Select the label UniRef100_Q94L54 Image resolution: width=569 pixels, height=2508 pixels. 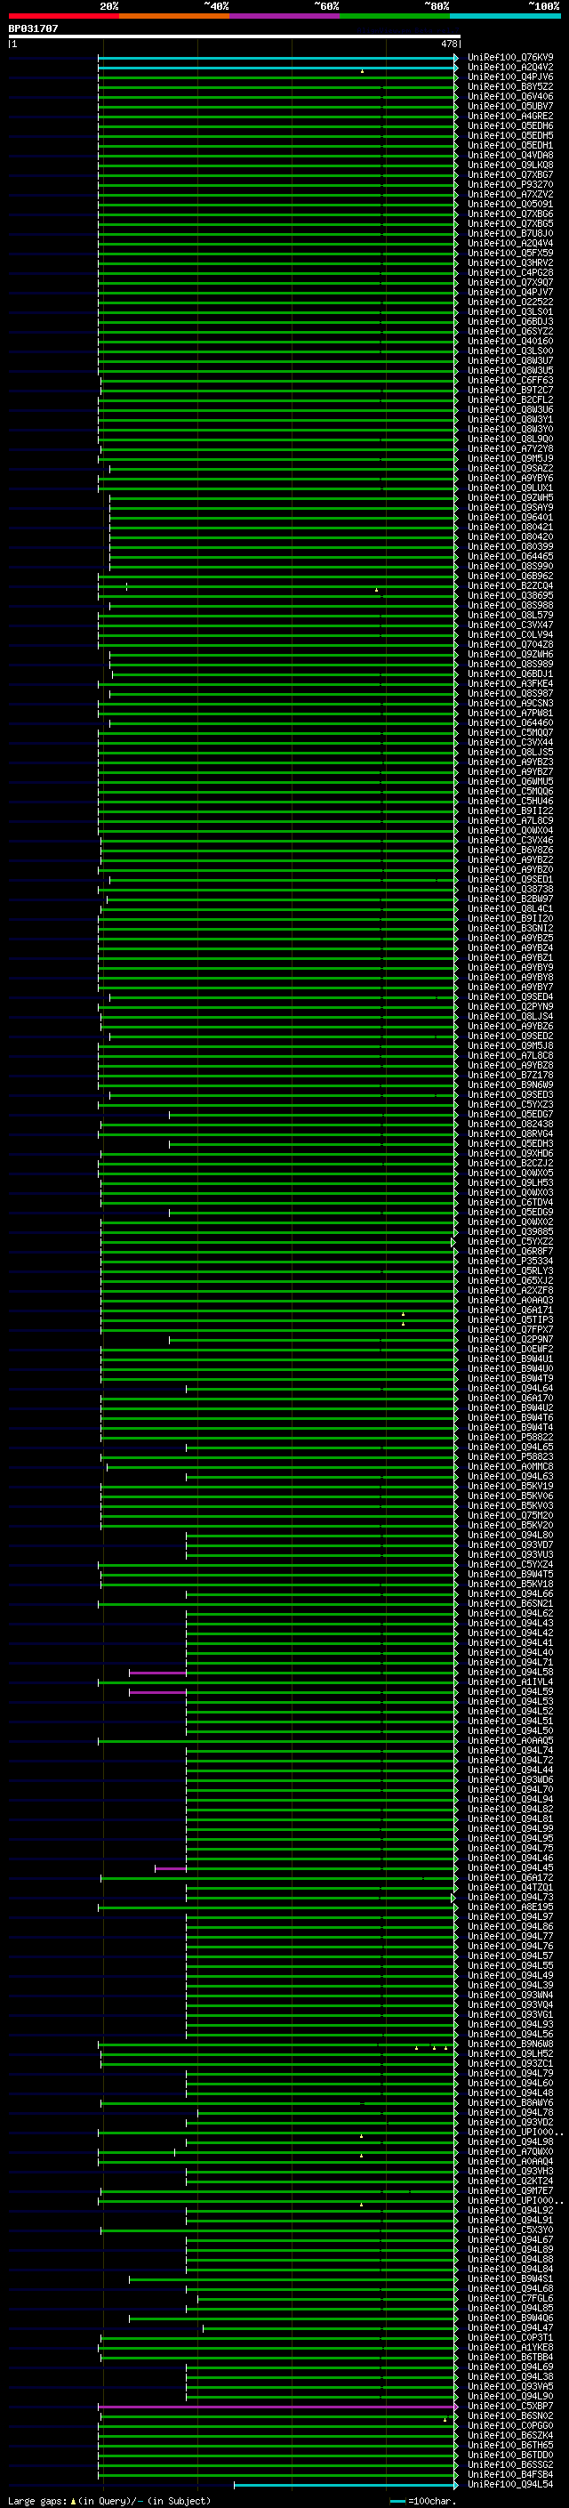pos(510,2485)
